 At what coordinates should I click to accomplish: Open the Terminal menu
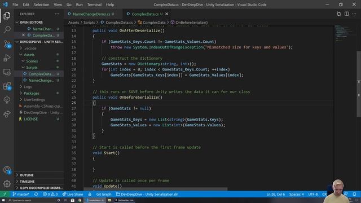[x=94, y=5]
